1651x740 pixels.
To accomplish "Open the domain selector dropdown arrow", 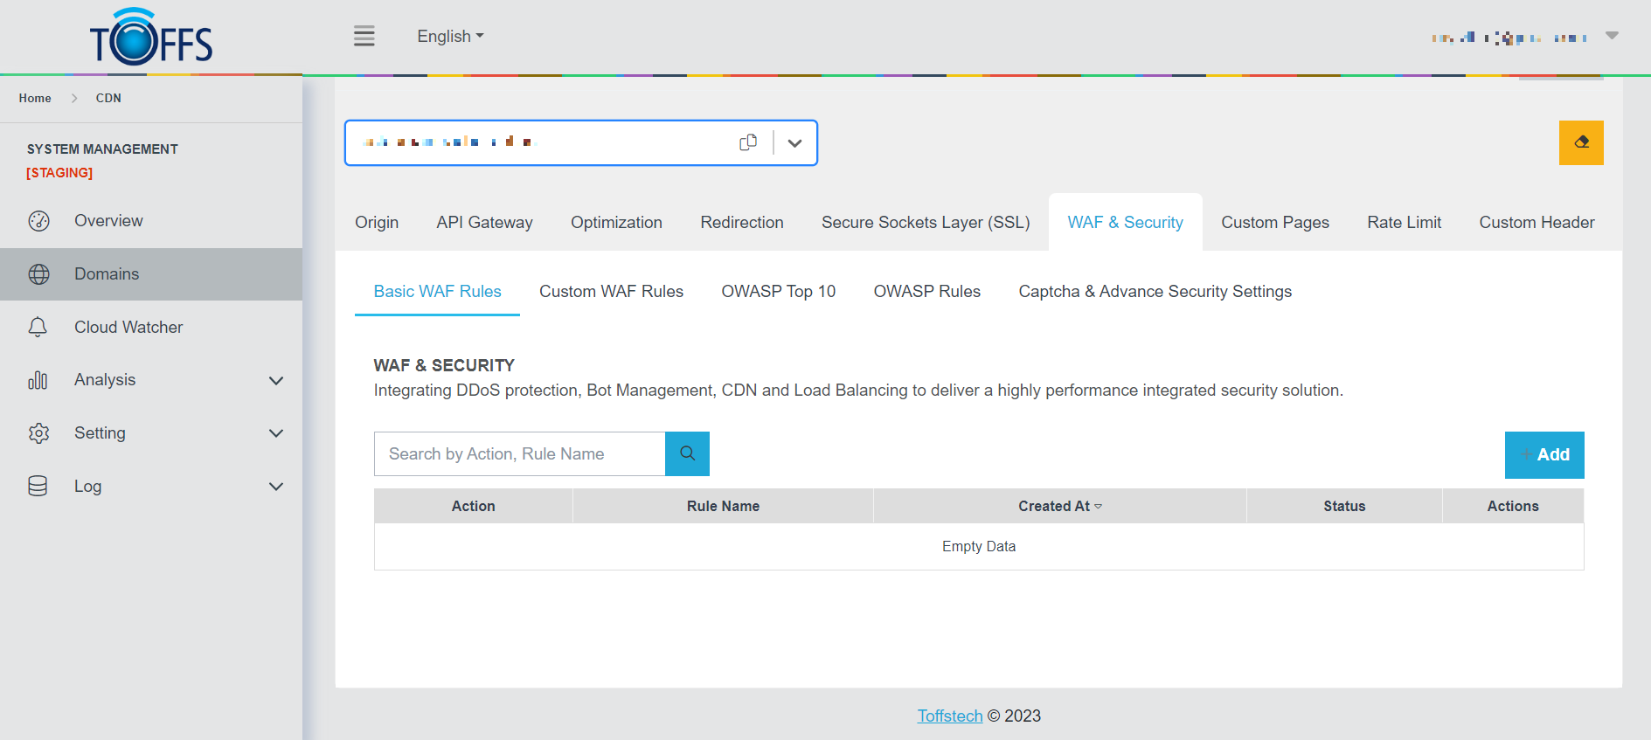I will click(x=794, y=143).
